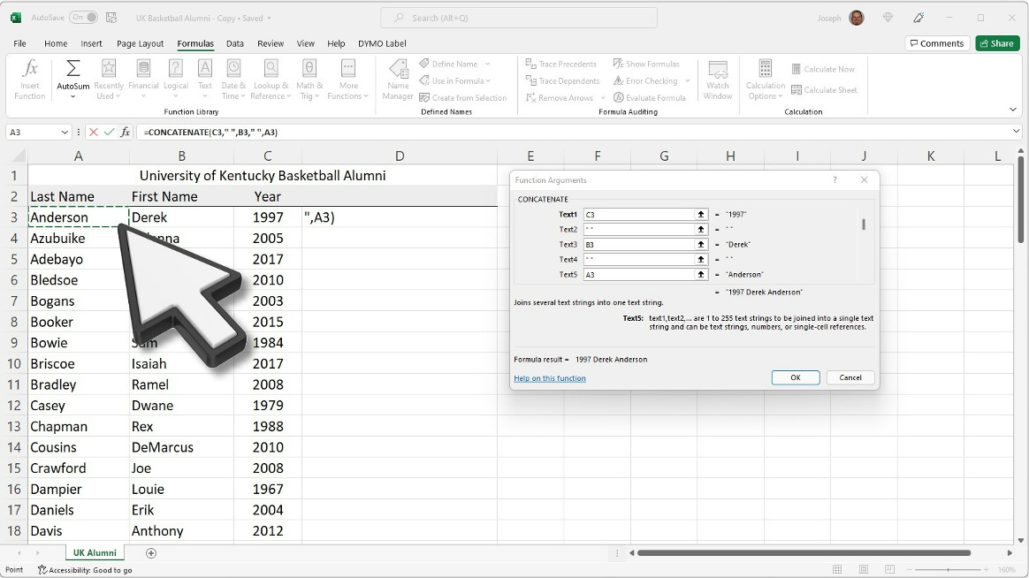Click OK in Function Arguments dialog

(x=796, y=377)
